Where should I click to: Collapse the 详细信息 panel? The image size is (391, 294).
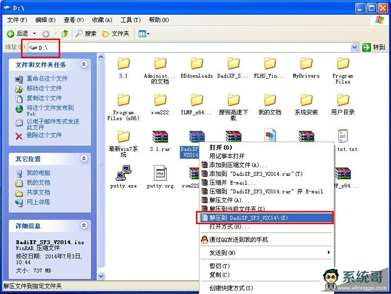pyautogui.click(x=84, y=226)
